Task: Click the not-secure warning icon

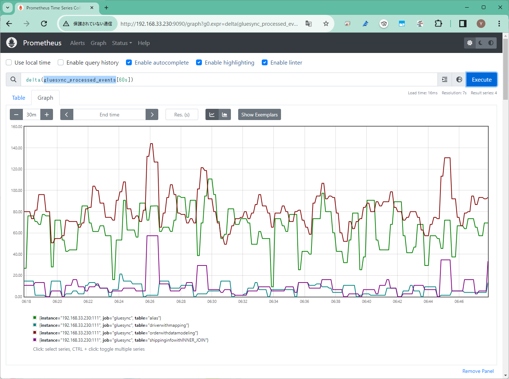Action: pyautogui.click(x=66, y=24)
